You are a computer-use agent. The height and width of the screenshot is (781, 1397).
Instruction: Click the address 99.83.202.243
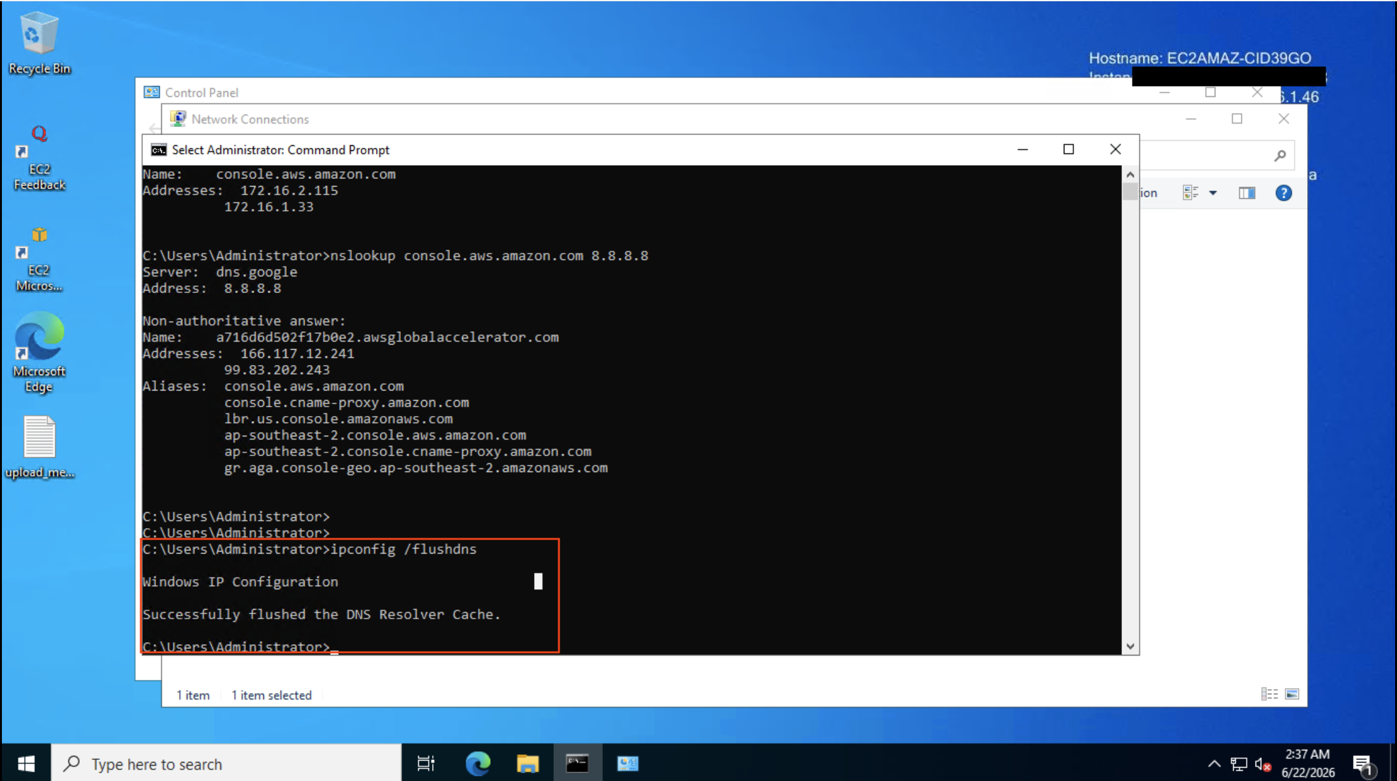[277, 369]
